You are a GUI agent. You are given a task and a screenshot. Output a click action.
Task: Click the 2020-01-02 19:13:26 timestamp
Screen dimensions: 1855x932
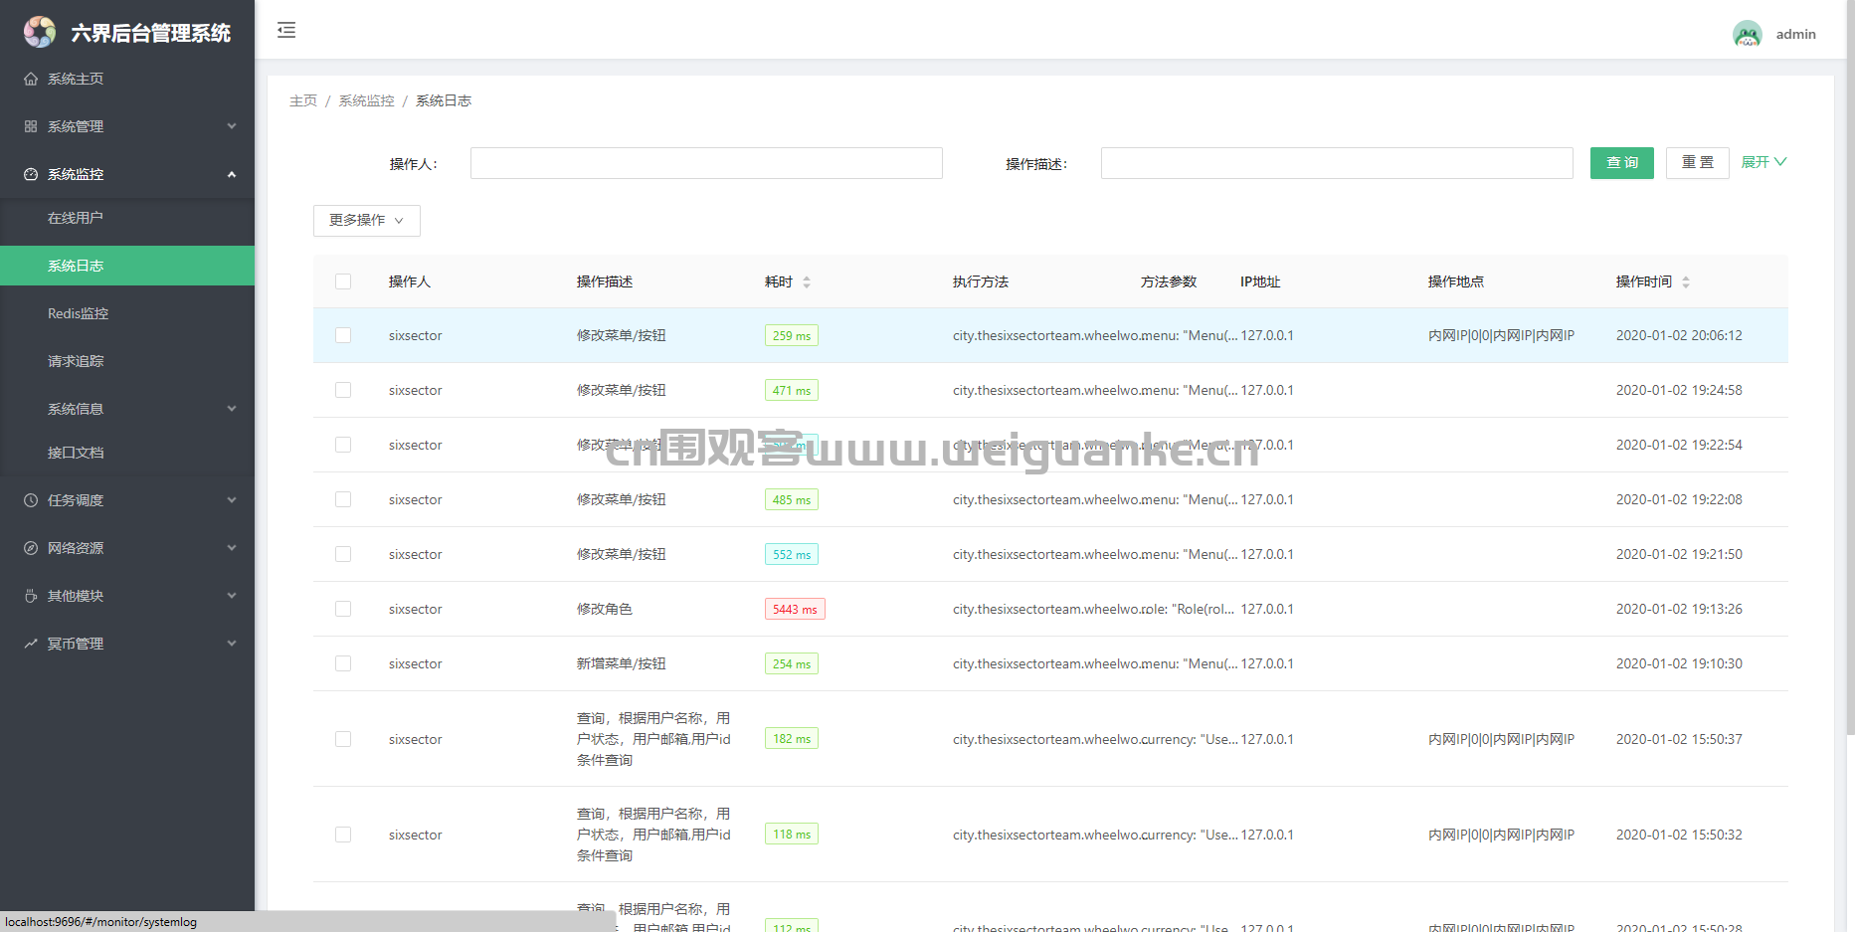click(1679, 609)
